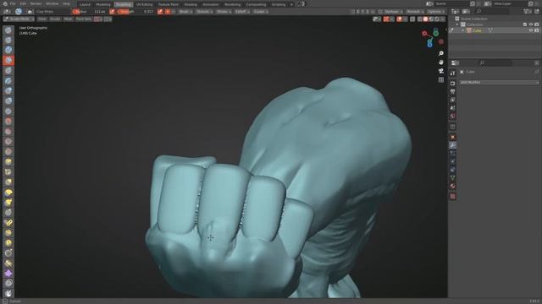The height and width of the screenshot is (304, 542).
Task: Enable solid viewport shading mode
Action: (425, 19)
